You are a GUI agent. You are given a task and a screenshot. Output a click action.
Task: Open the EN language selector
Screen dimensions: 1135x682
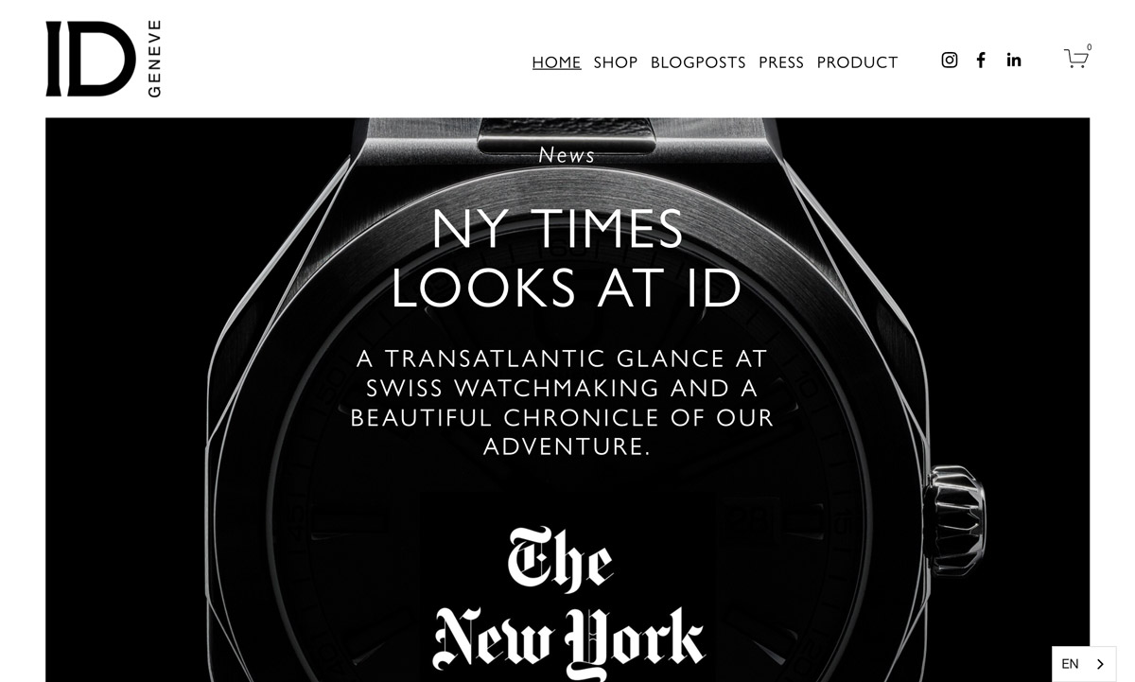[x=1084, y=664]
